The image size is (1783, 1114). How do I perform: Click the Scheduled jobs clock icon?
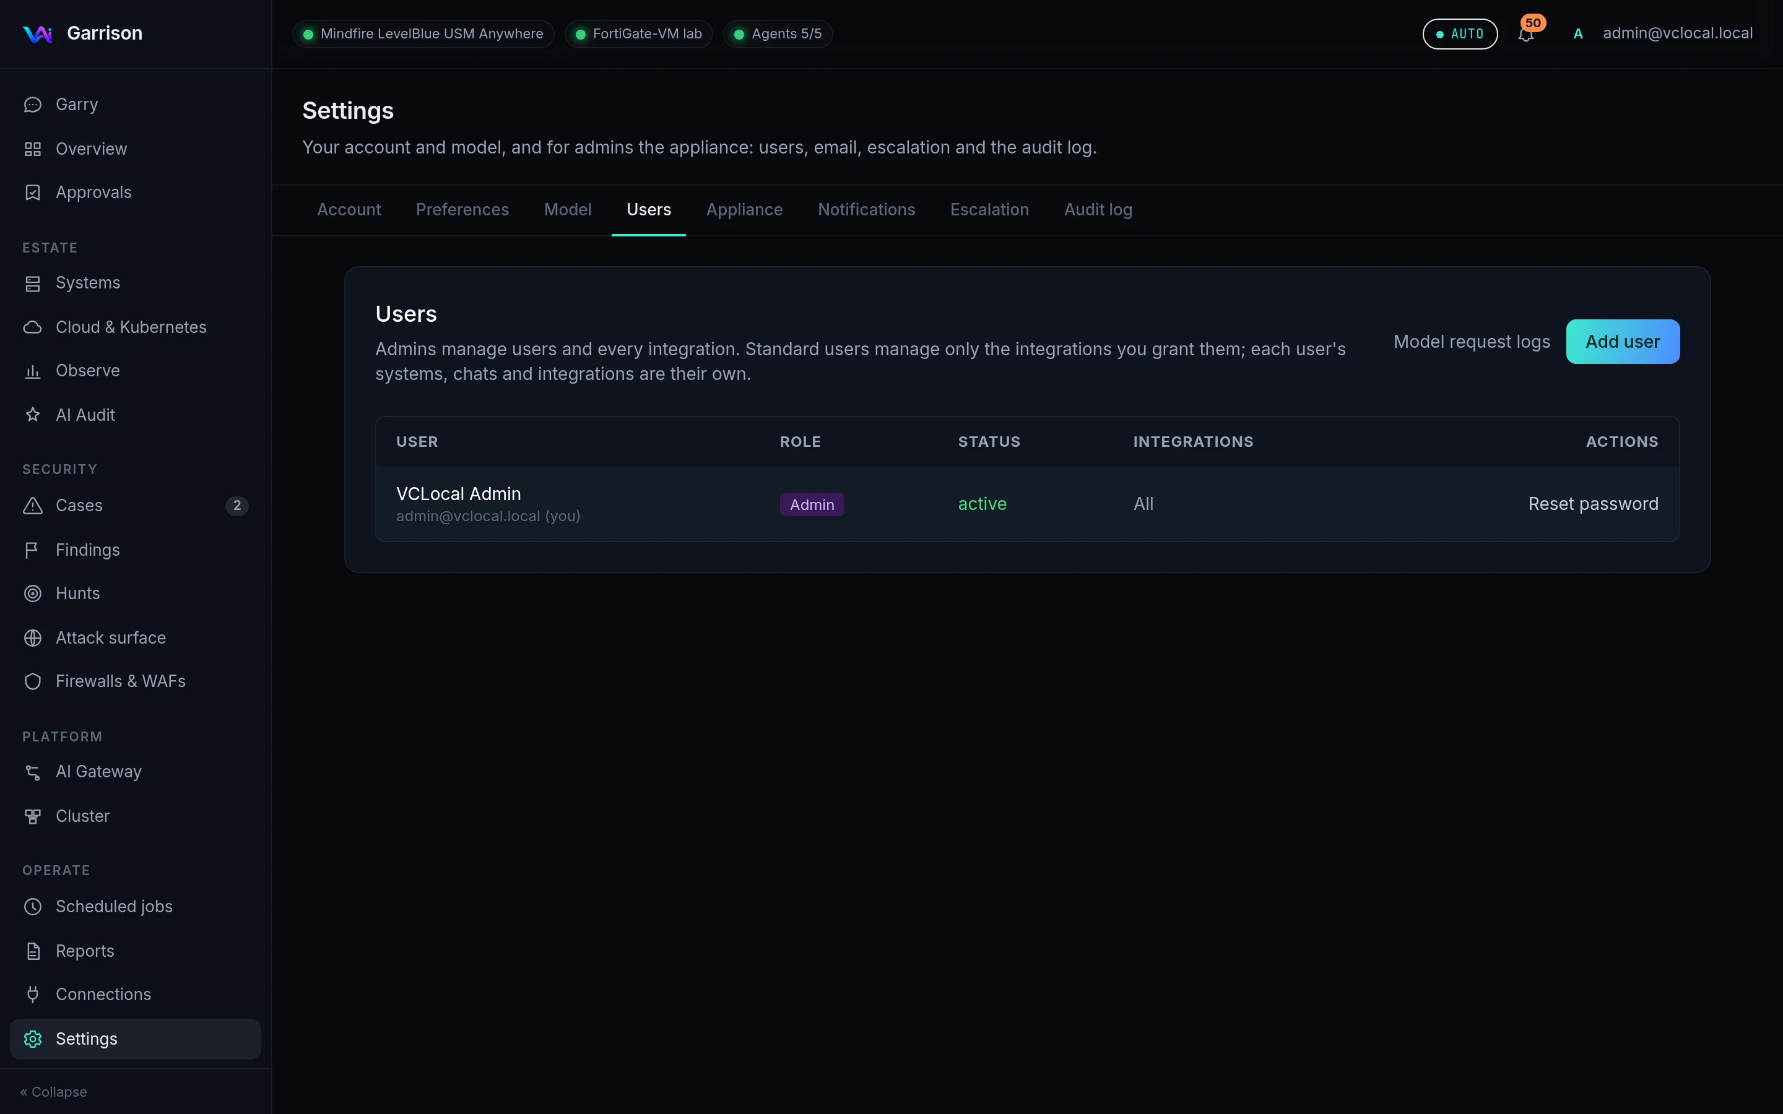[x=32, y=906]
